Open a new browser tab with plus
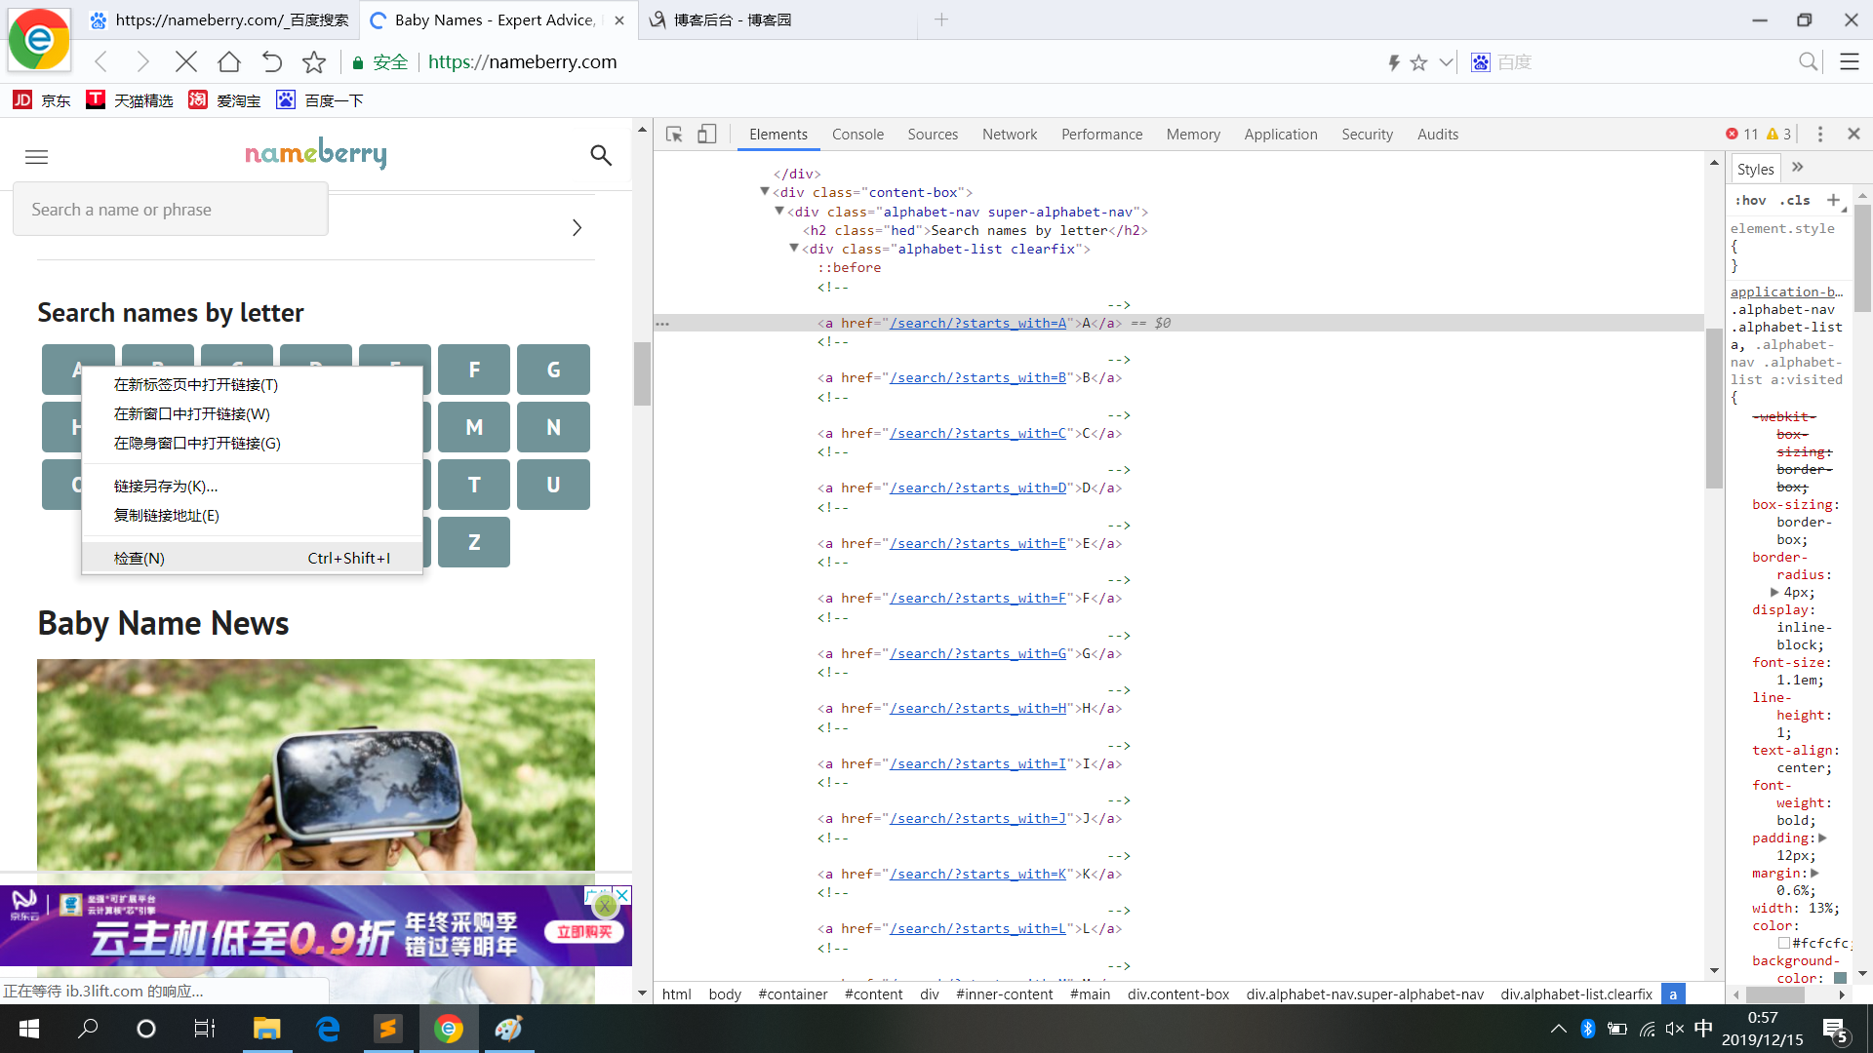 (941, 19)
